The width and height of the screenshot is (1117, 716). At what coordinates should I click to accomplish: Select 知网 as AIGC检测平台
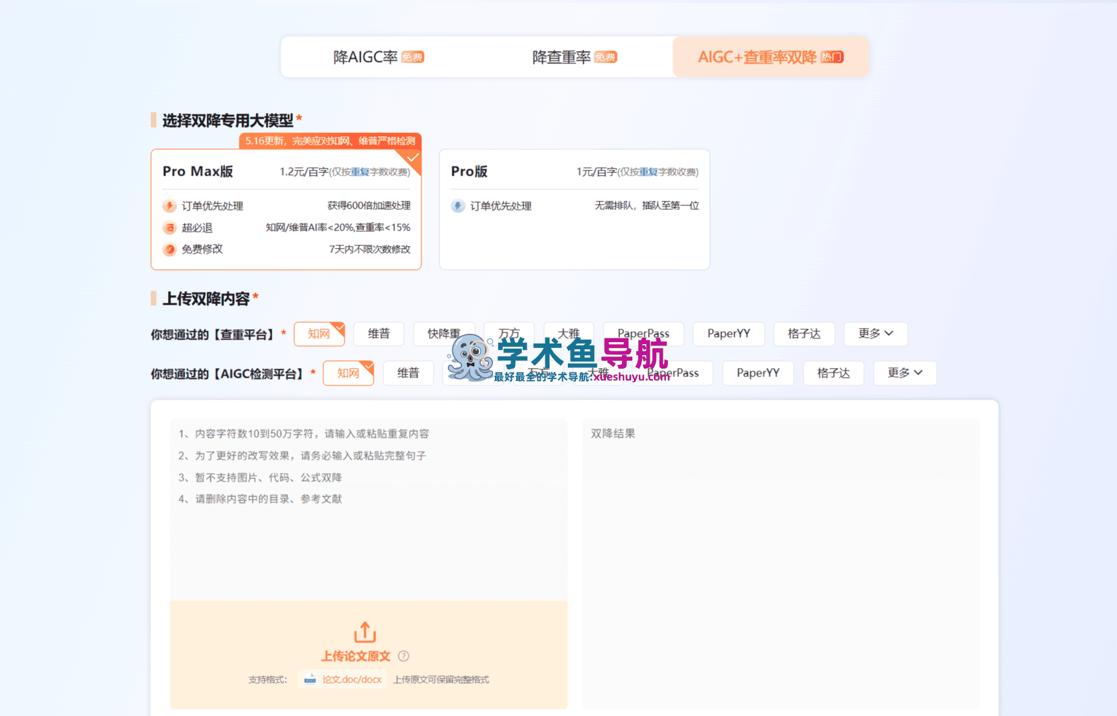[348, 373]
